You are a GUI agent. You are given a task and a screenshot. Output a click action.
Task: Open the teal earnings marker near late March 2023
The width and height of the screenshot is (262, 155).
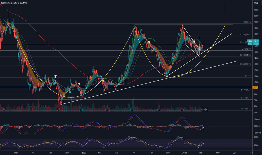107,110
